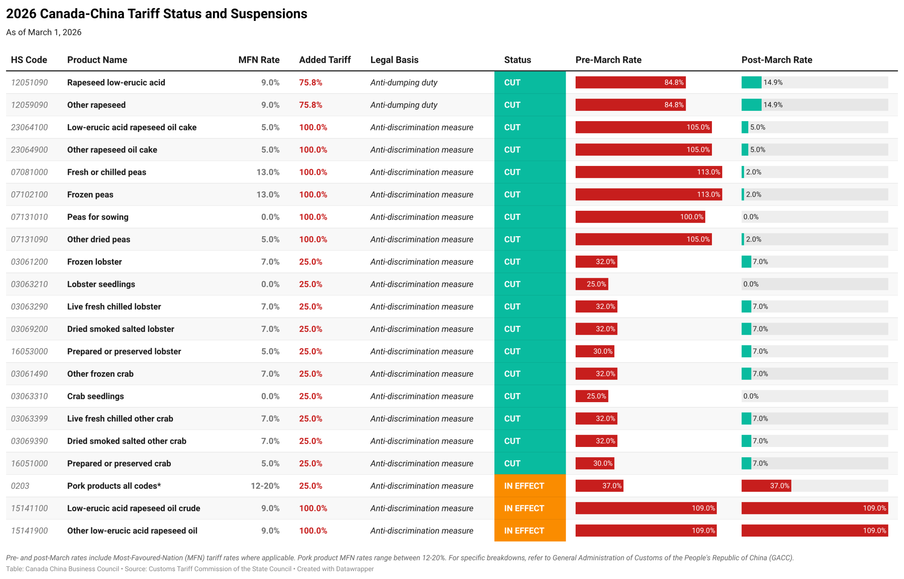Select the Frozen lobster product name
The height and width of the screenshot is (579, 904).
coord(94,262)
